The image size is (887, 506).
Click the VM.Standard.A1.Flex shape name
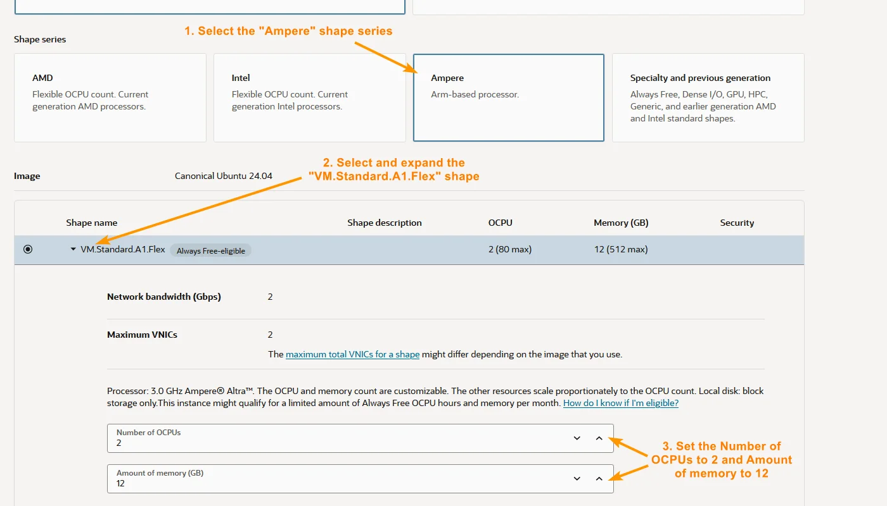coord(123,249)
